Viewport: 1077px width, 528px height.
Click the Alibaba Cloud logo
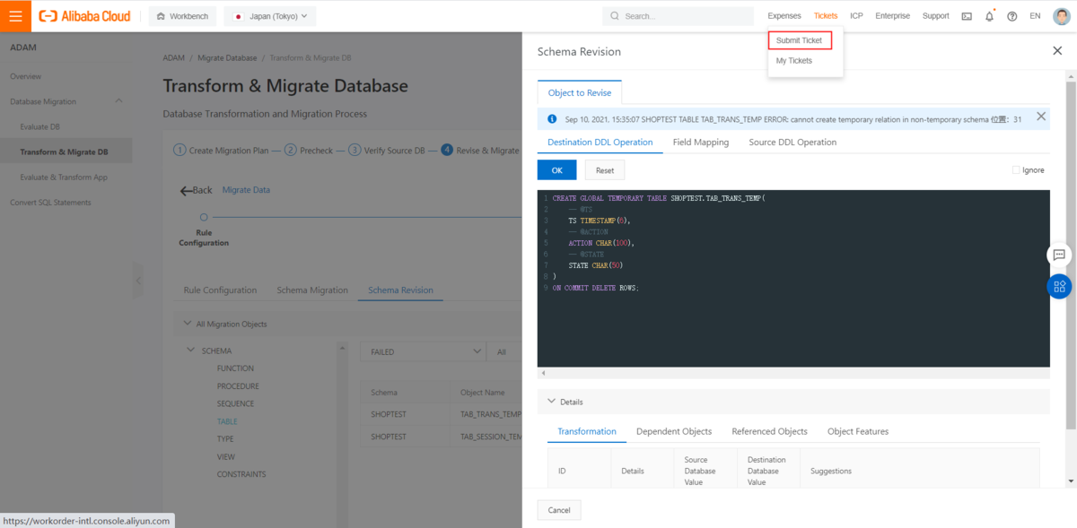click(84, 16)
